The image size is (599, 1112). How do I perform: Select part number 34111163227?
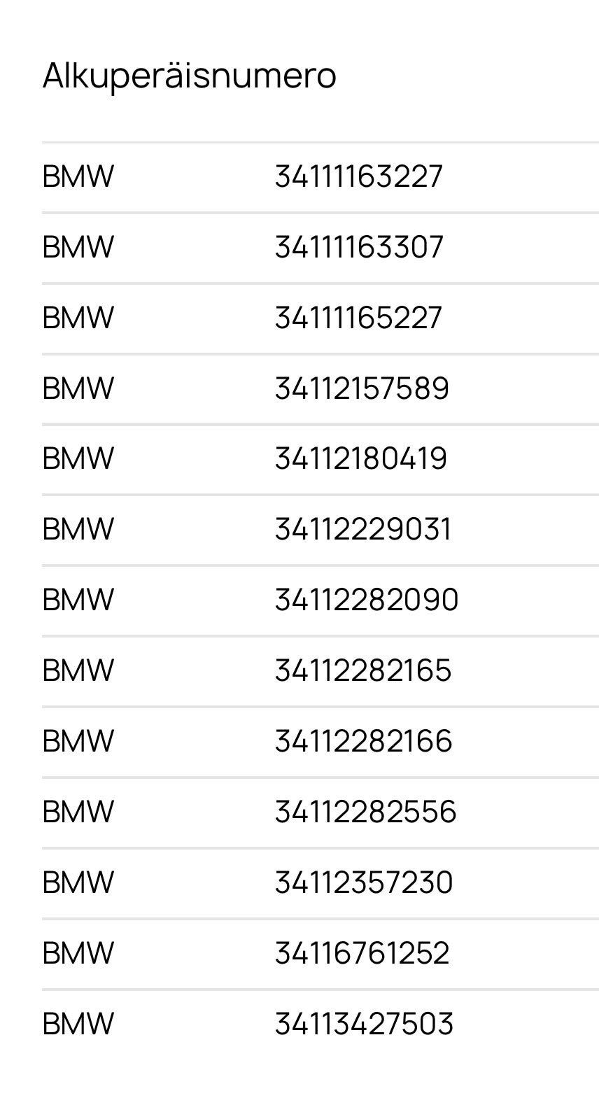click(358, 176)
